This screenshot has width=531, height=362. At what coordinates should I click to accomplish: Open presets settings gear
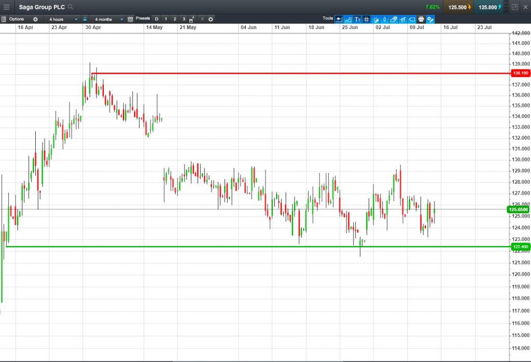pos(211,19)
